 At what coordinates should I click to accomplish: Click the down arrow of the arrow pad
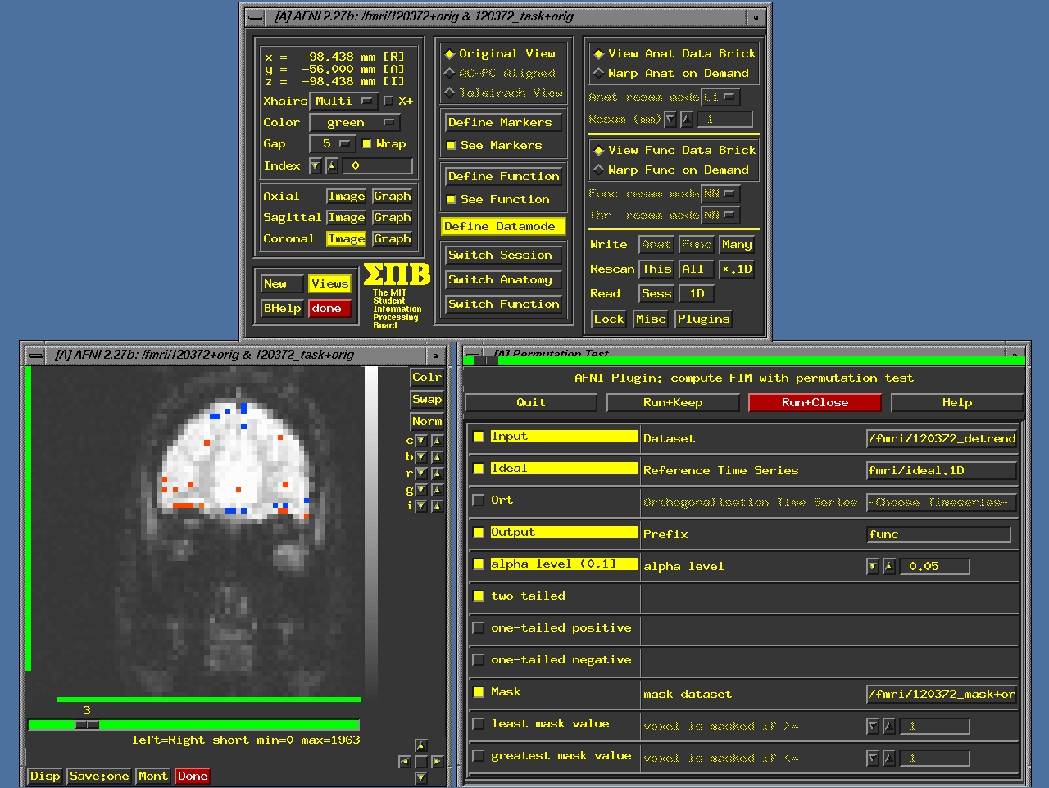point(421,778)
